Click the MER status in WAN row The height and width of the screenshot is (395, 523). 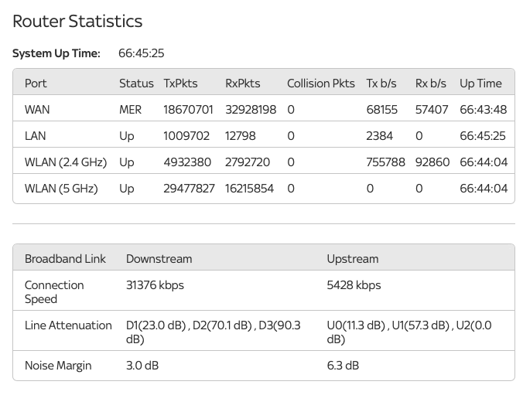(130, 110)
